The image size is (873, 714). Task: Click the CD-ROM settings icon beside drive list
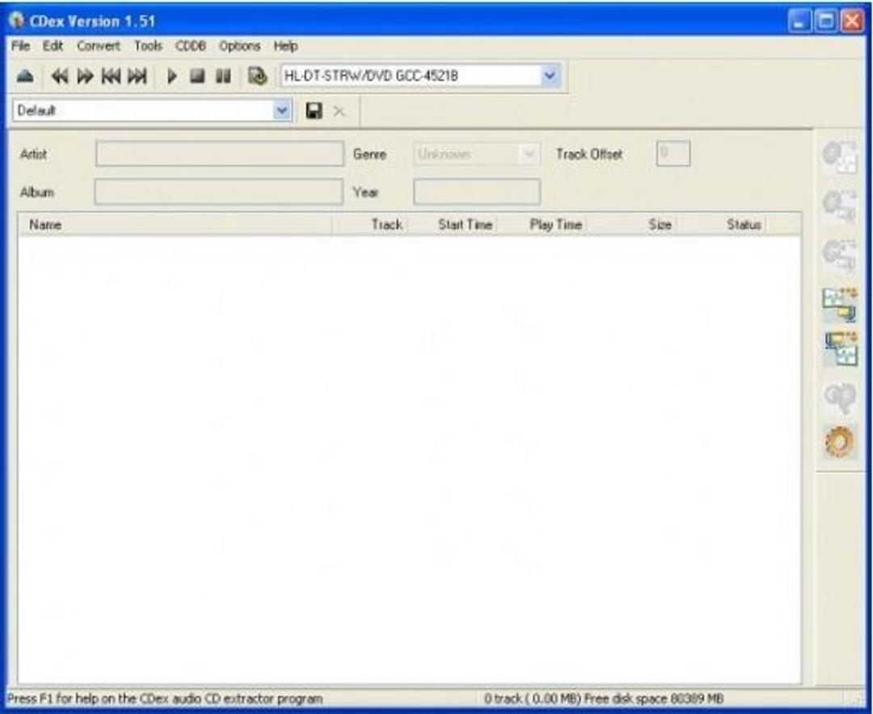tap(257, 76)
